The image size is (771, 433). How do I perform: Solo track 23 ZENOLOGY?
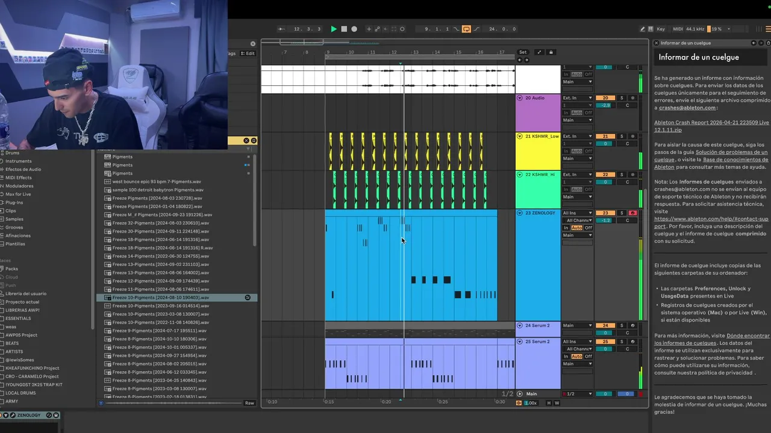click(622, 213)
